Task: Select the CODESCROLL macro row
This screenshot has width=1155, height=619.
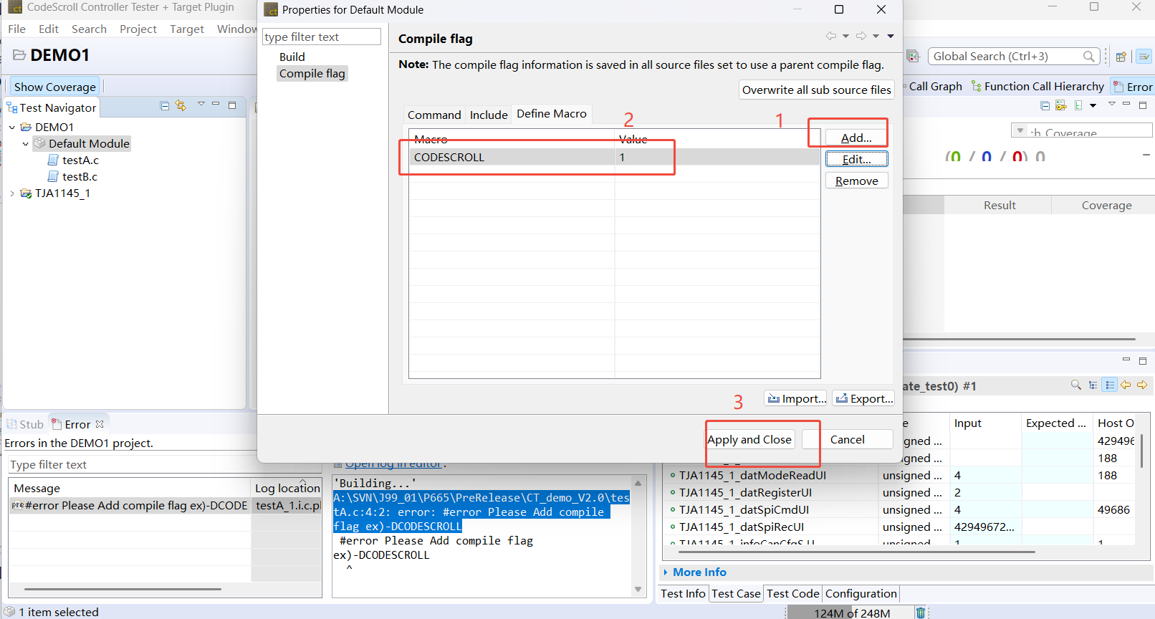Action: 614,157
